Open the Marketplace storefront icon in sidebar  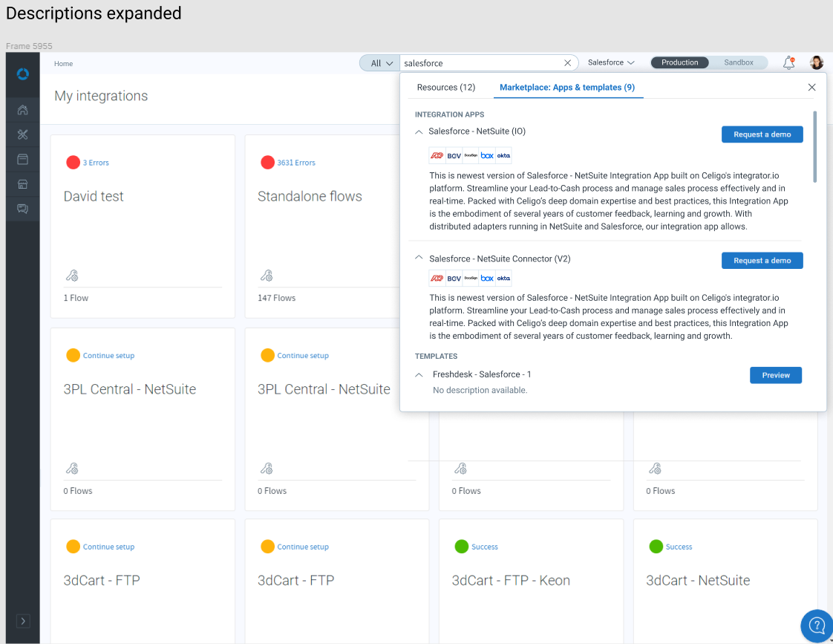(22, 184)
